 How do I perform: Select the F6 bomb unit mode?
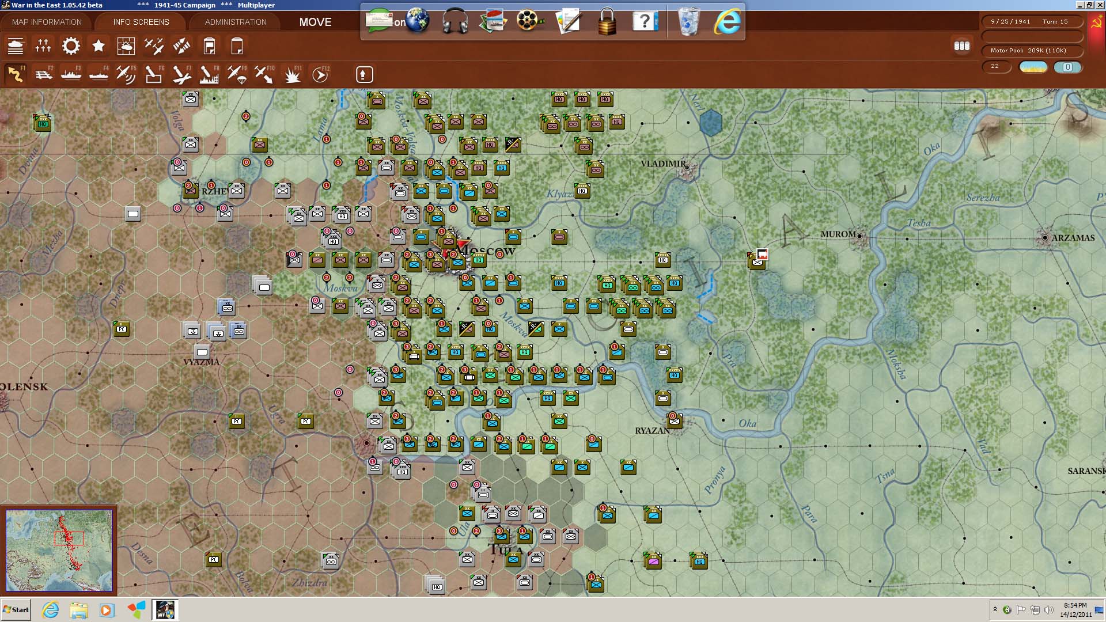(x=154, y=75)
